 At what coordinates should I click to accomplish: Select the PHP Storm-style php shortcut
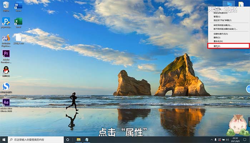[x=6, y=40]
